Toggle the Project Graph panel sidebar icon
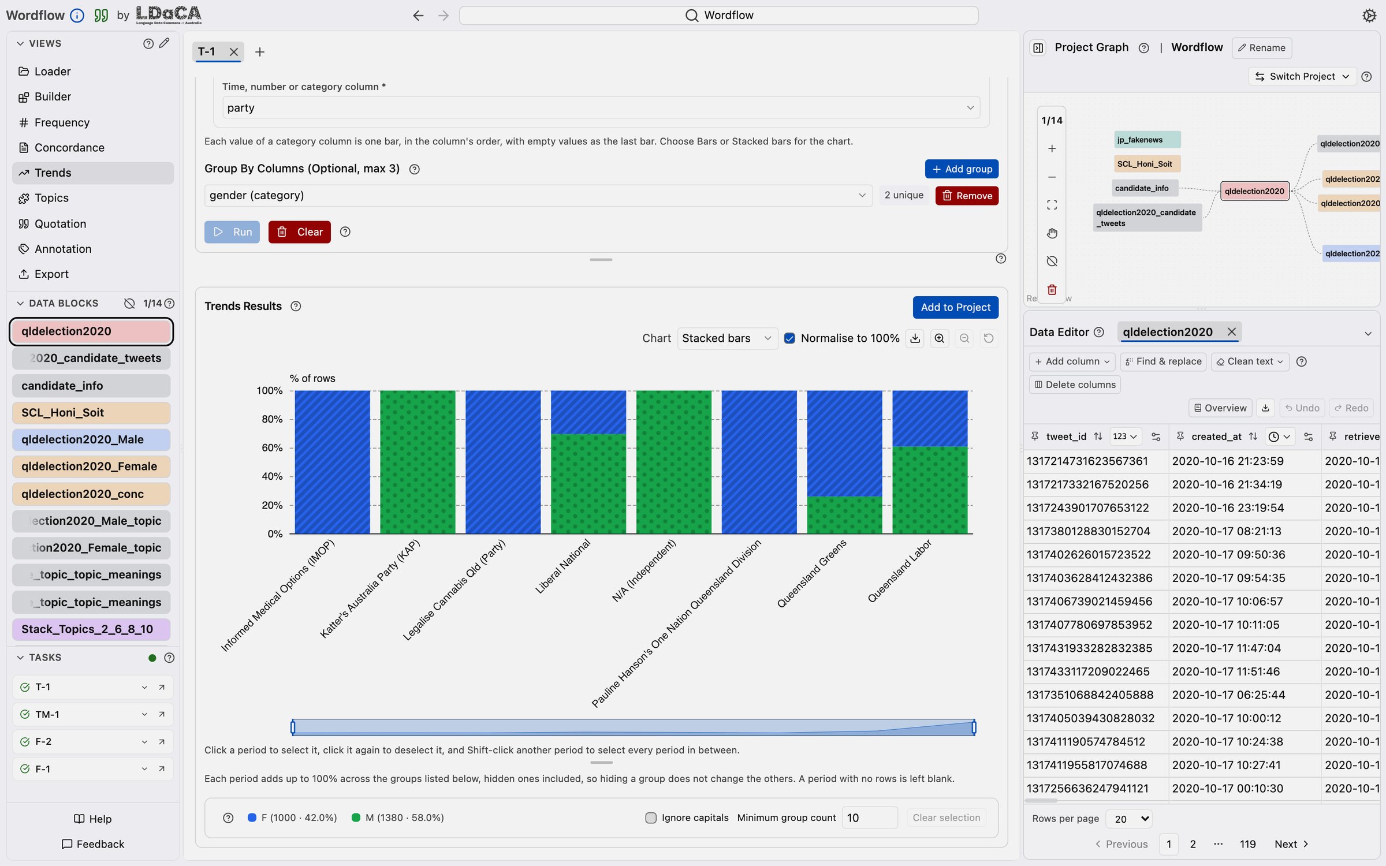The image size is (1386, 866). point(1038,48)
